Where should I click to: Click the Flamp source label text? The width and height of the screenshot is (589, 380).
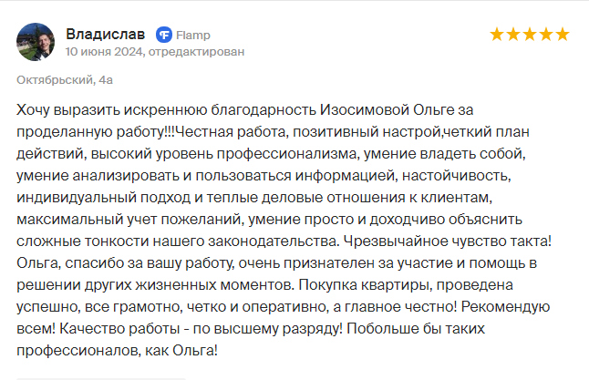point(193,36)
